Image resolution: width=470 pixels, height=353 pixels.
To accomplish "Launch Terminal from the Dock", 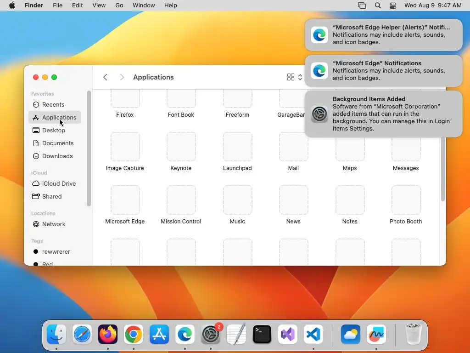I will (x=262, y=334).
